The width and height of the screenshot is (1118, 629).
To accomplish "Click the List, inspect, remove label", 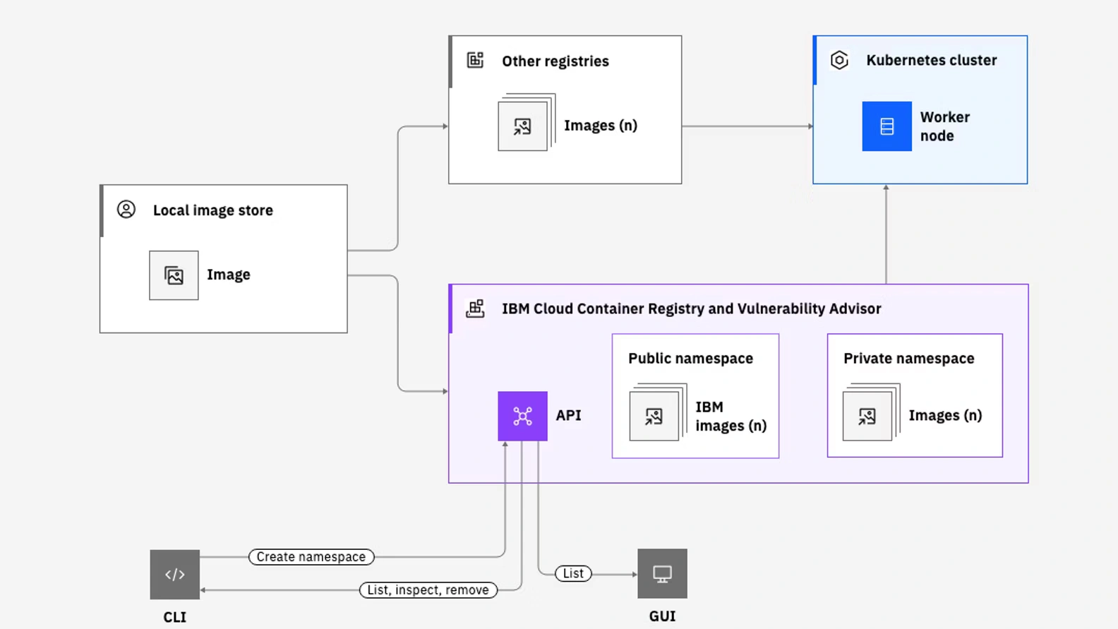I will [428, 590].
